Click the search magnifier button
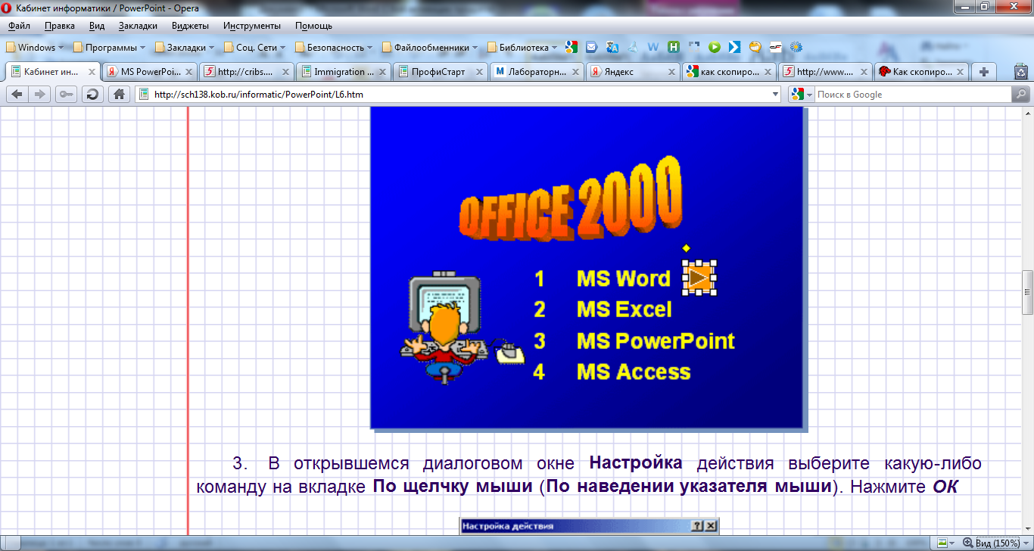 pos(1021,95)
